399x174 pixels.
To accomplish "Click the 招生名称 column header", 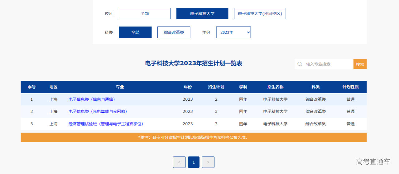I will pos(275,87).
